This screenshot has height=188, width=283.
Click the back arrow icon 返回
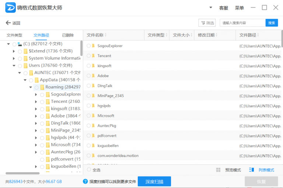coord(8,23)
